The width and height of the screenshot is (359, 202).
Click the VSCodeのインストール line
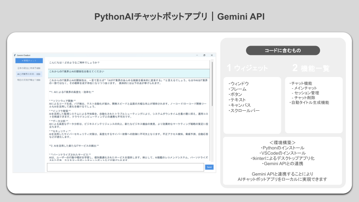(283, 153)
